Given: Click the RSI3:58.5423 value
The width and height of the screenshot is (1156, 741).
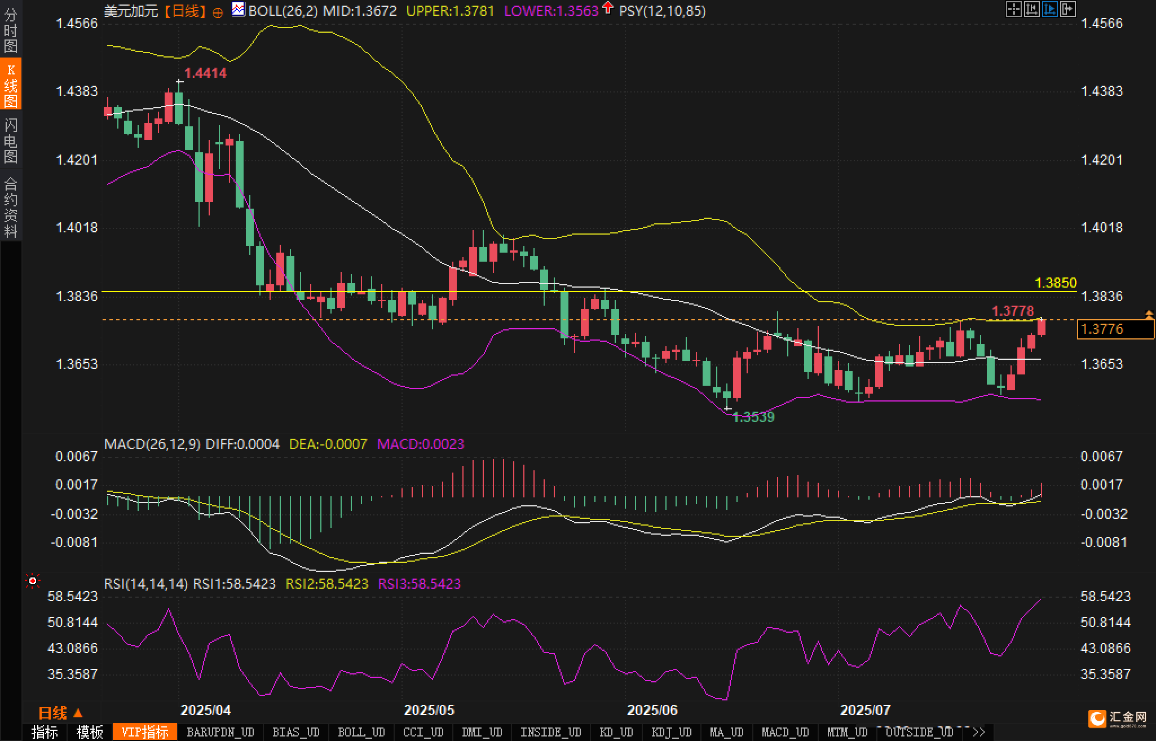Looking at the screenshot, I should coord(420,584).
